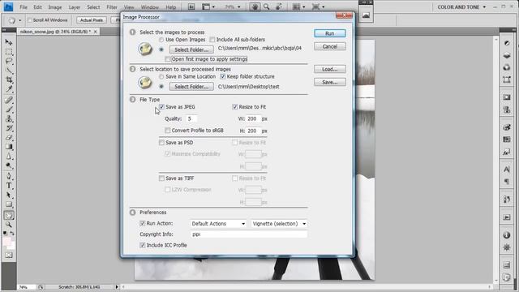Click the Zoom tool in the application bar

pos(267,6)
